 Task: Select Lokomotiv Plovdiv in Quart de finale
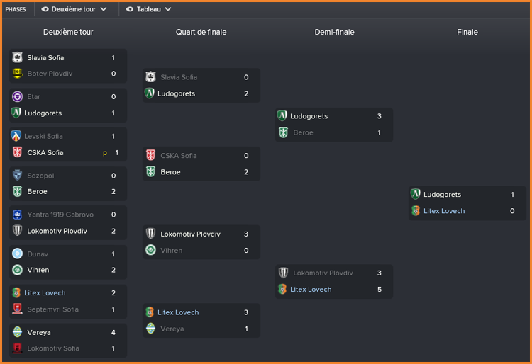190,234
